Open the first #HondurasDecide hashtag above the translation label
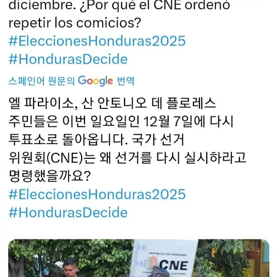 point(68,59)
